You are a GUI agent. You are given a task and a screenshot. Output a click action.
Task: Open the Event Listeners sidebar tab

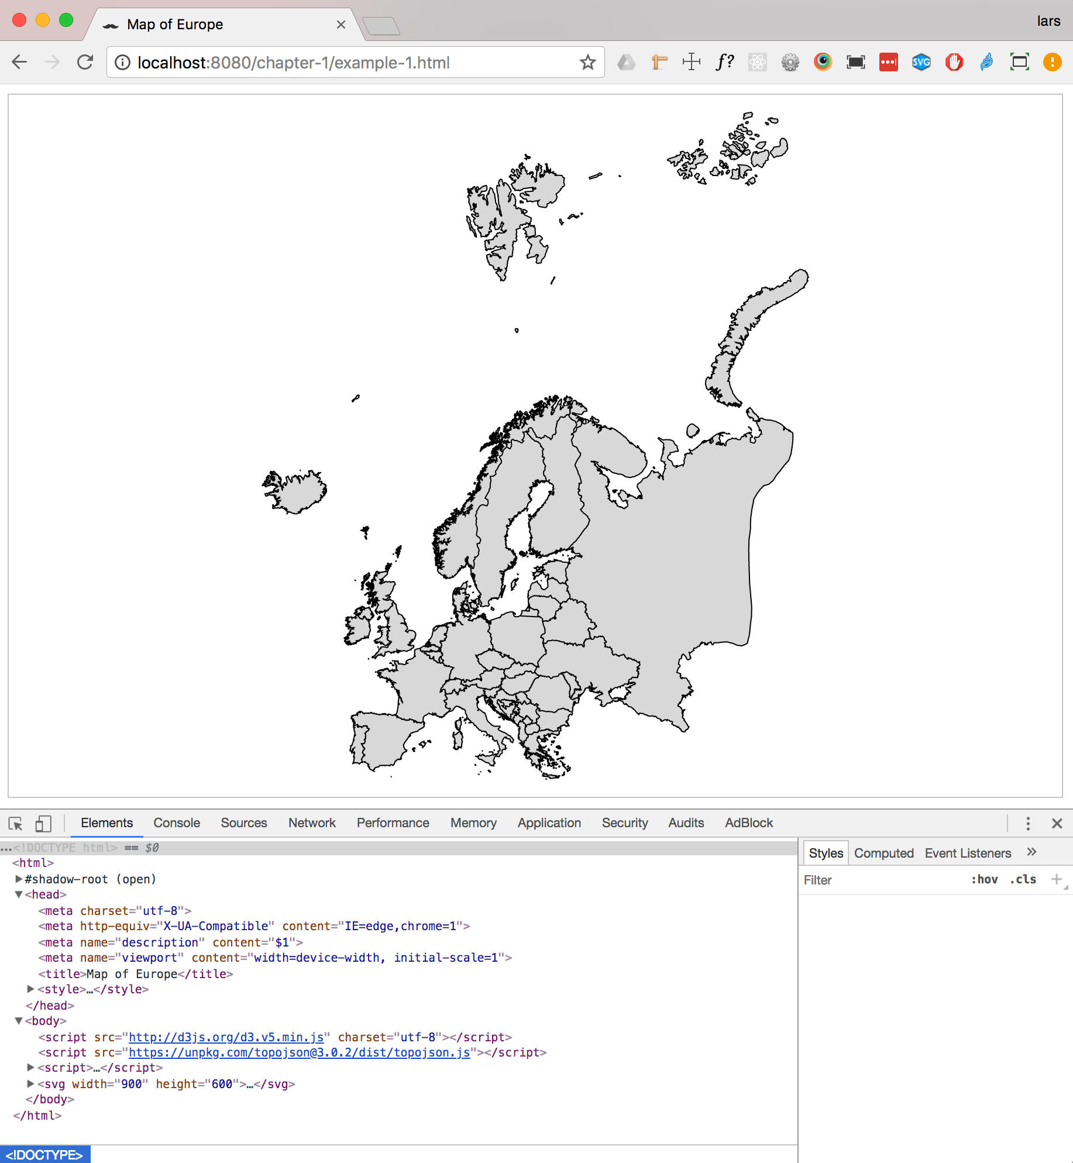pyautogui.click(x=968, y=853)
